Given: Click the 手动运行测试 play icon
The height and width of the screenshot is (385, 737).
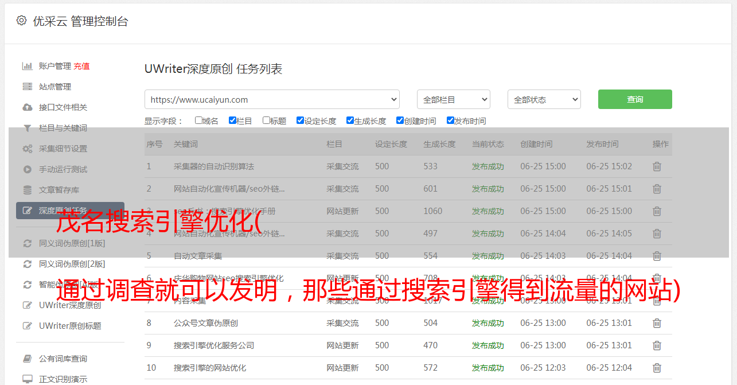Looking at the screenshot, I should pos(27,169).
